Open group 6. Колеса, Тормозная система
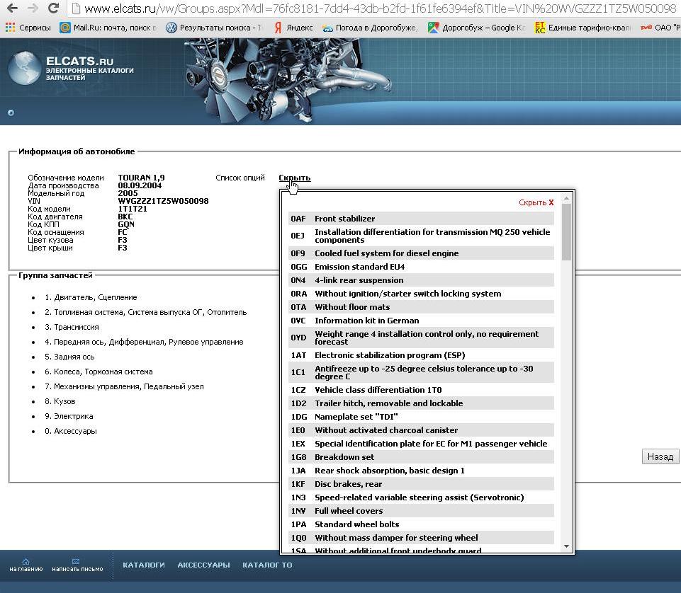 coord(99,372)
